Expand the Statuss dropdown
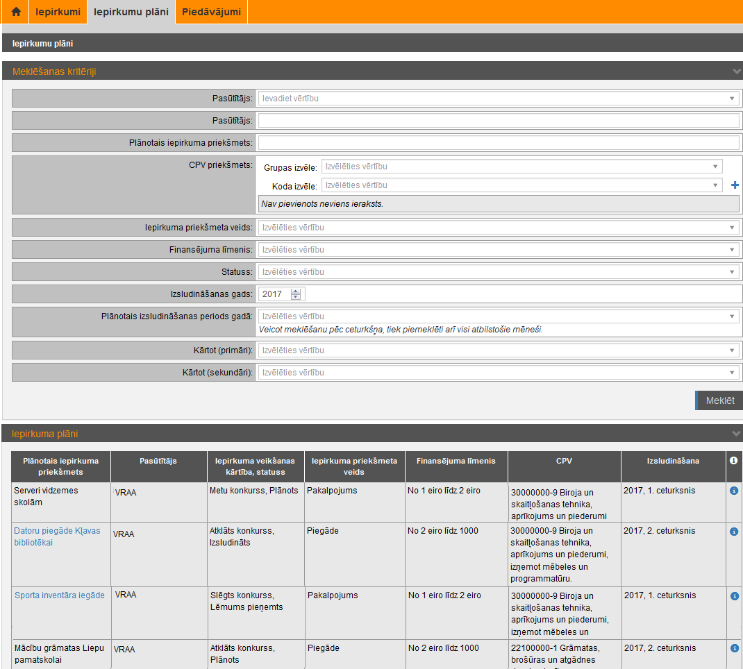 498,272
